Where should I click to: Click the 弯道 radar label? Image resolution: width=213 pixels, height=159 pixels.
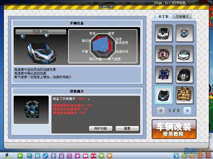(x=92, y=33)
